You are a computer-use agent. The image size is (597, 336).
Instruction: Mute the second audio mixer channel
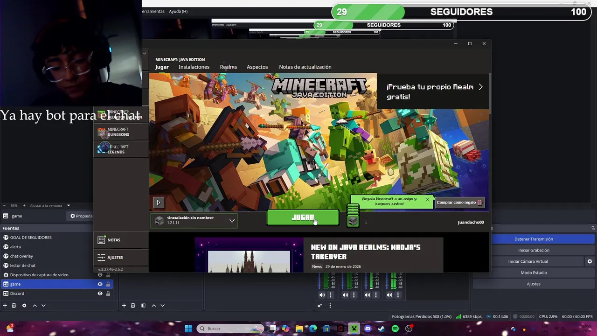345,295
